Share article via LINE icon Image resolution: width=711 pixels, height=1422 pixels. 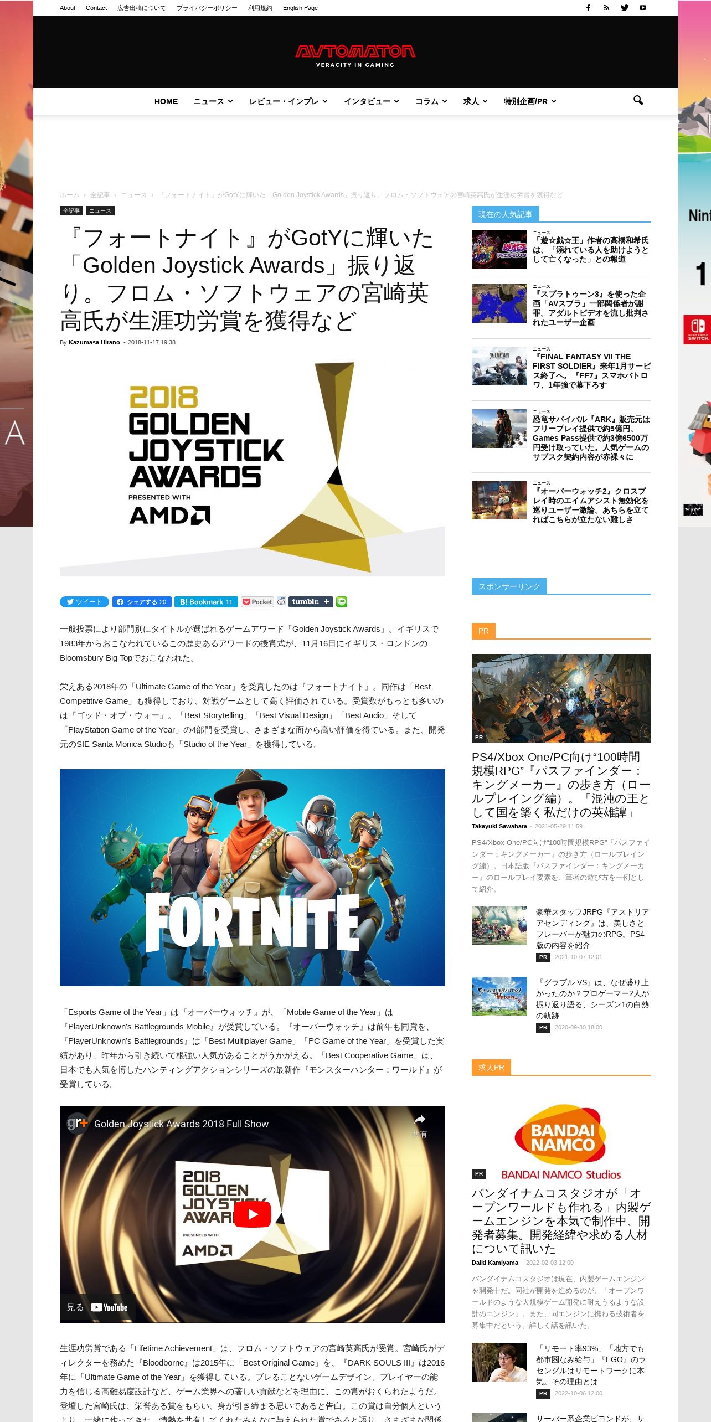[342, 602]
